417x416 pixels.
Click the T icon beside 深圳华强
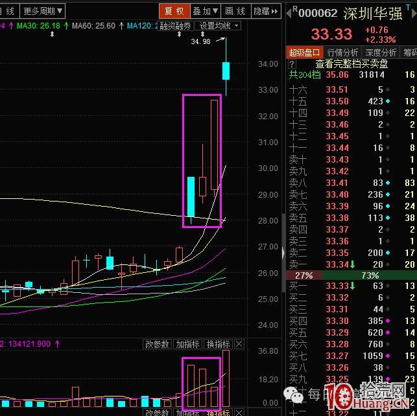(408, 8)
